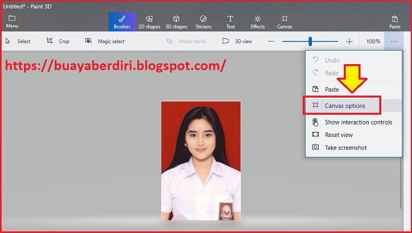
Task: Select the Brushes tool tab
Action: [122, 22]
